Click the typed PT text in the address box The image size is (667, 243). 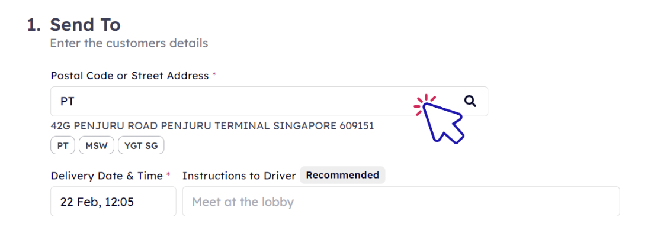click(68, 102)
